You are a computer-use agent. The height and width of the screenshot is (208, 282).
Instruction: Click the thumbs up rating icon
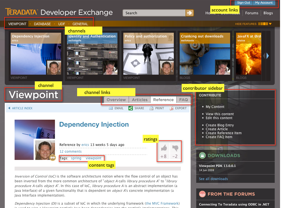[164, 148]
